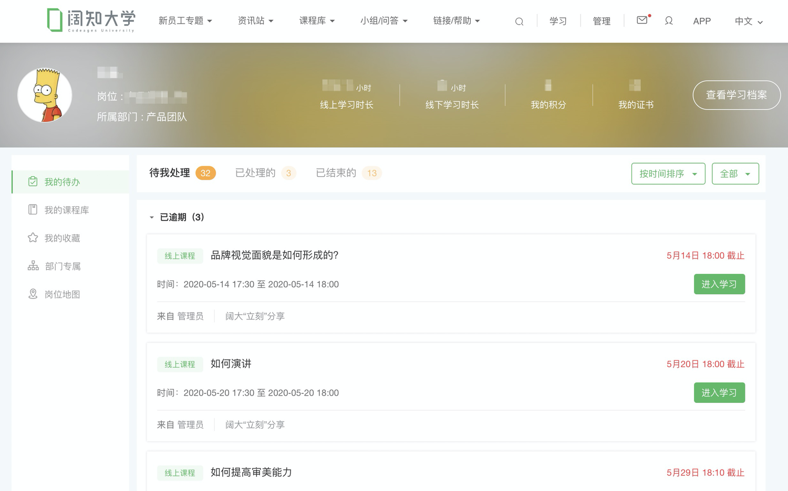Collapse the 已逾期 (3) section
Viewport: 788px width, 491px height.
point(152,217)
